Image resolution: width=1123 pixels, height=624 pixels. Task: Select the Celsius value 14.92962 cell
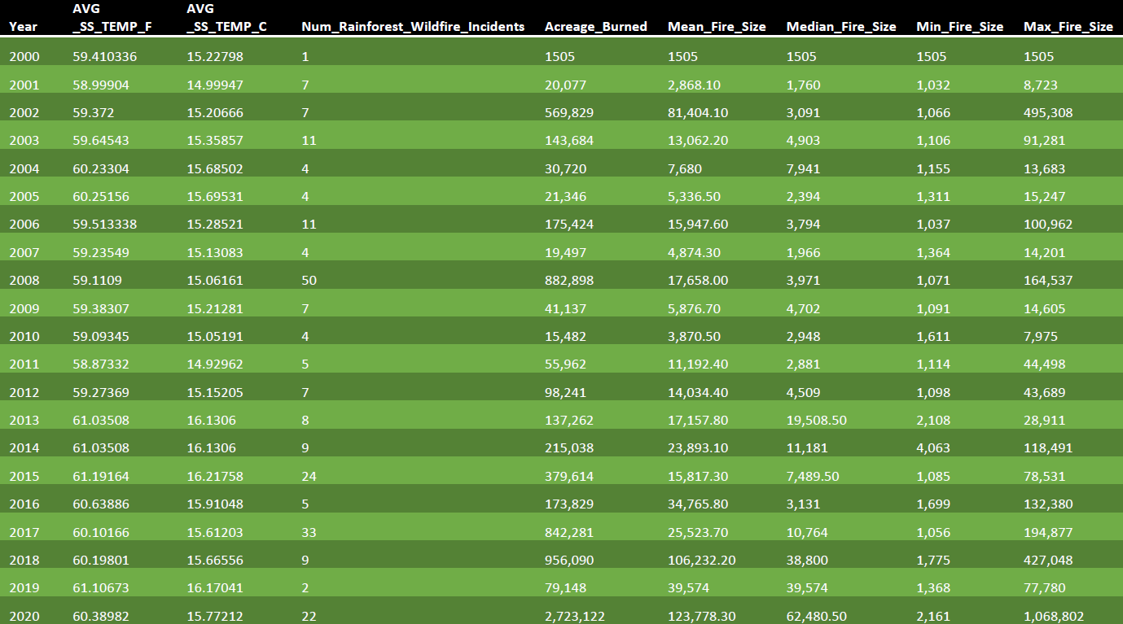[x=215, y=364]
